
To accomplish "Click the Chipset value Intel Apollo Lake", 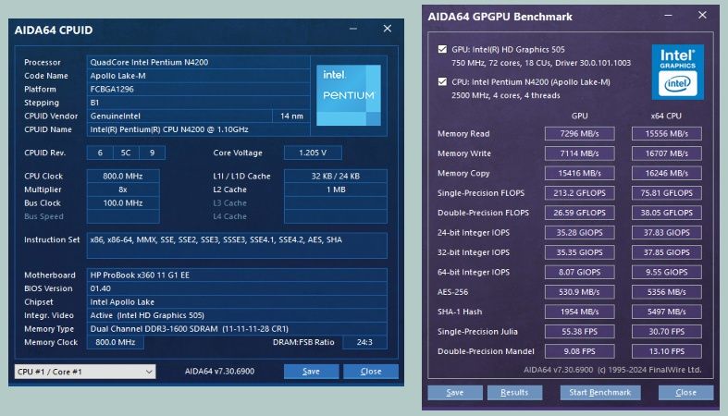I will (237, 302).
